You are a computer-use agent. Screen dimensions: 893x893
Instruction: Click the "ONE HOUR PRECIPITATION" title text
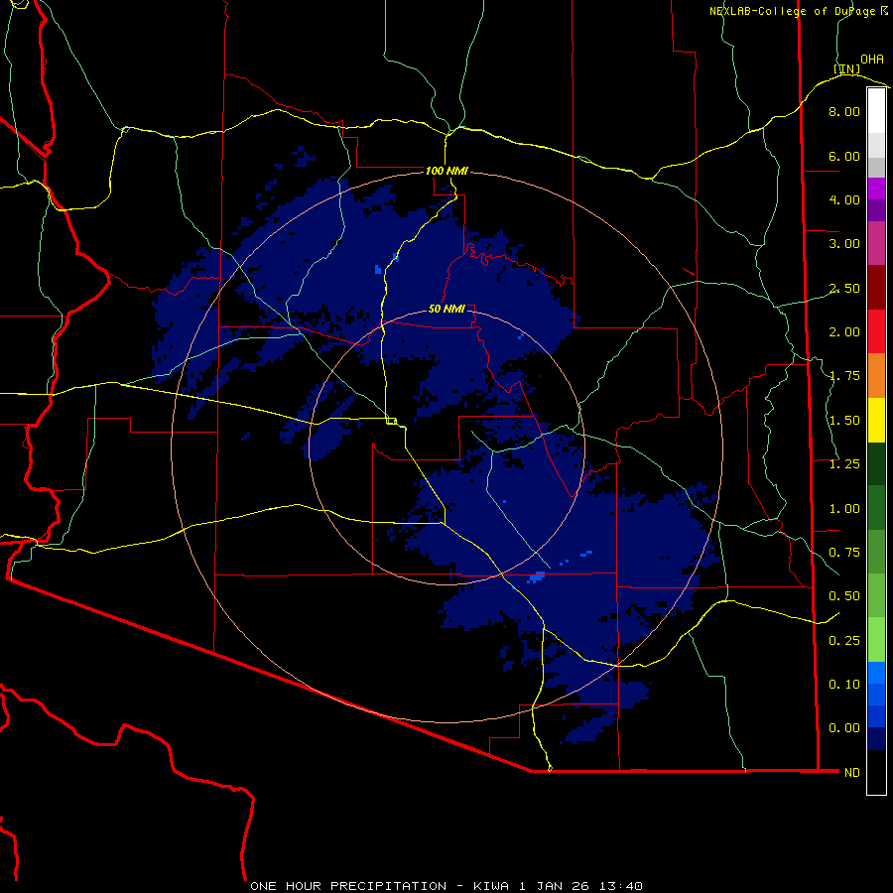(x=348, y=886)
